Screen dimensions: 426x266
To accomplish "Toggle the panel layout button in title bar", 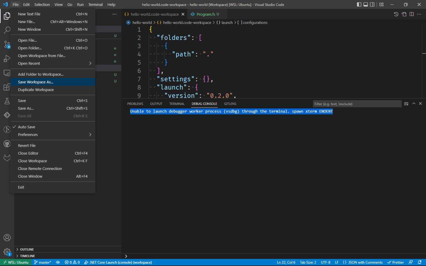I will coord(366,4).
